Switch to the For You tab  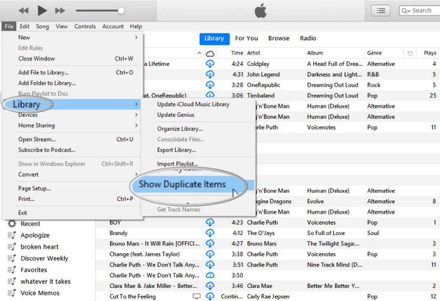pos(246,38)
